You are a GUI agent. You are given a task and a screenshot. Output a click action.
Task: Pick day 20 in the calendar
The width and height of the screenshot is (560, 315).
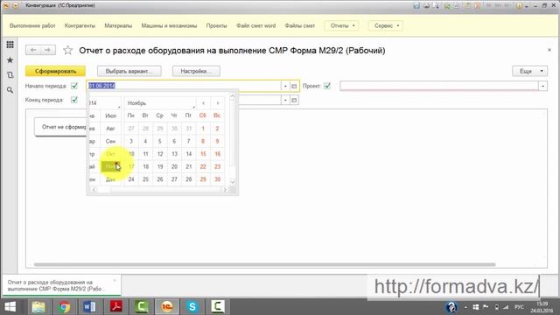click(x=174, y=167)
